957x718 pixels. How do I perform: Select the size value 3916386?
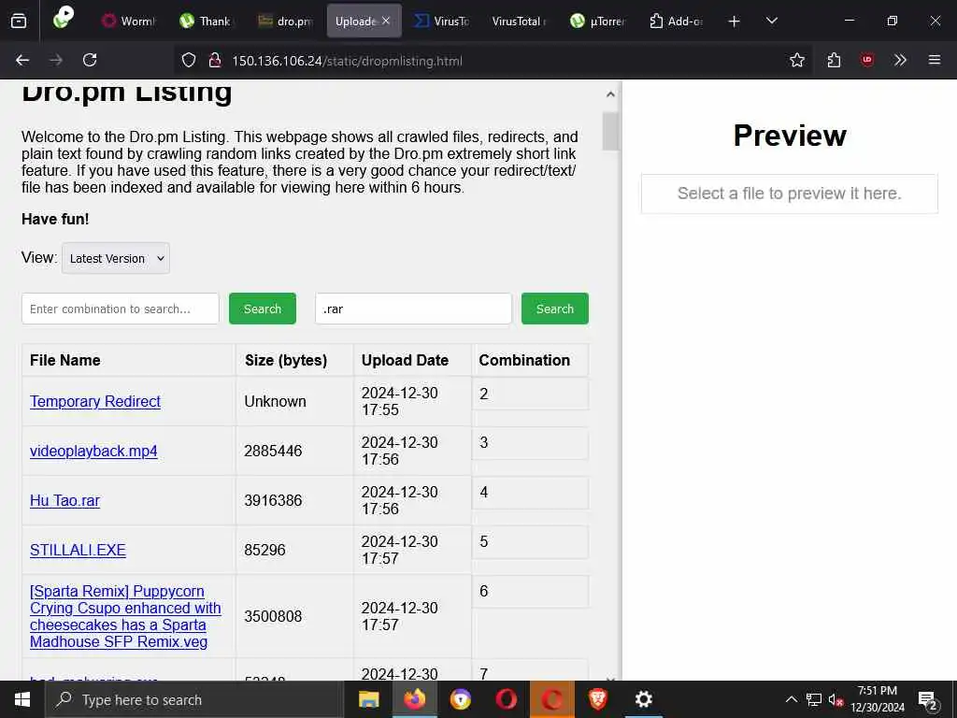[x=273, y=500]
